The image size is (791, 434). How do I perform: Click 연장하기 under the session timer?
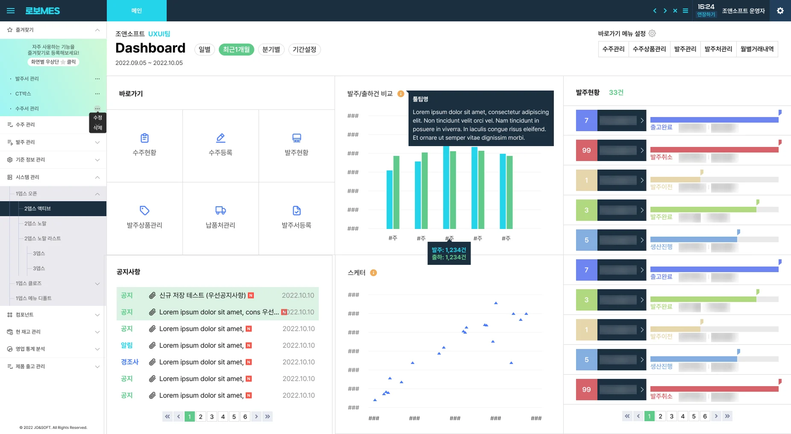[x=706, y=14]
